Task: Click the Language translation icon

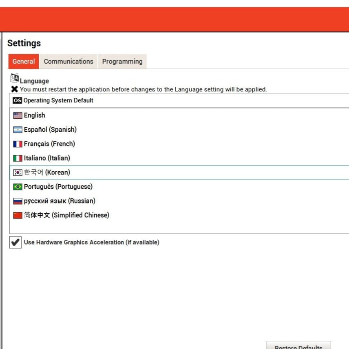Action: tap(15, 78)
